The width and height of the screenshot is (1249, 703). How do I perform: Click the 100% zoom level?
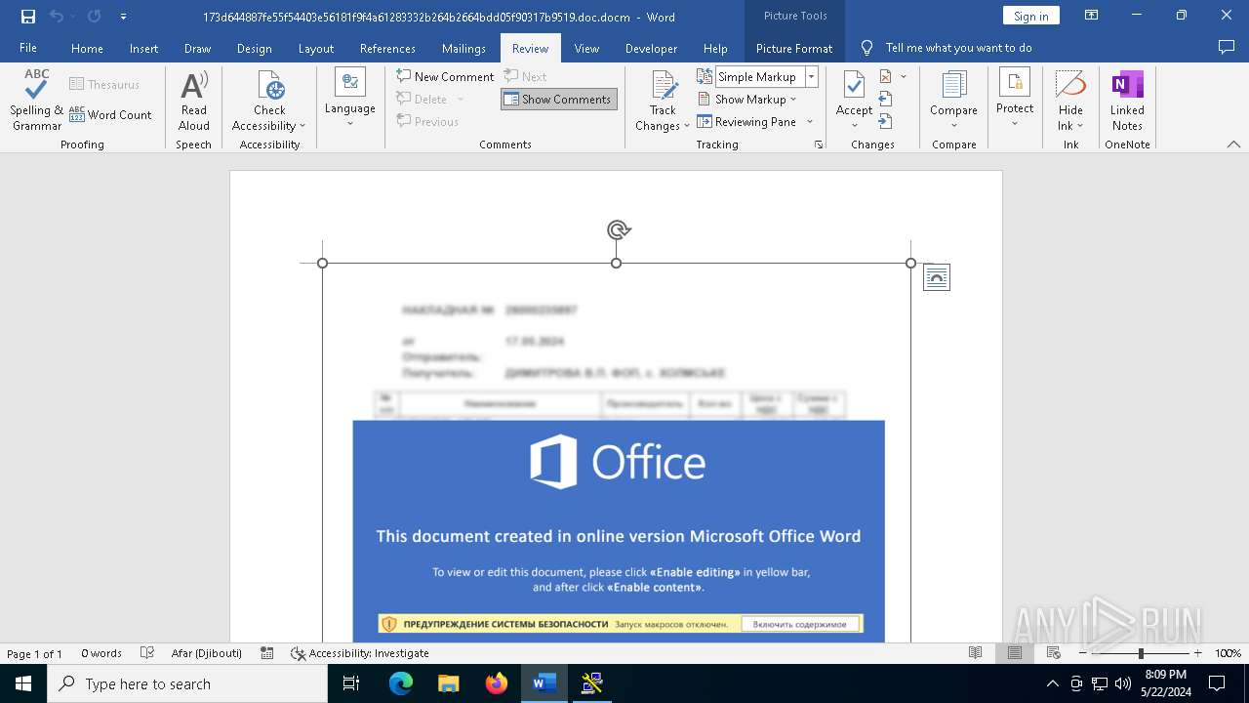(1228, 653)
